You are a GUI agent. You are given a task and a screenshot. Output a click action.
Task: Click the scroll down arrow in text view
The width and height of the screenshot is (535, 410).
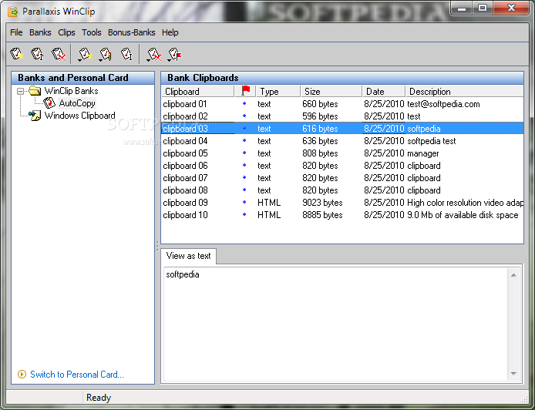coord(513,374)
